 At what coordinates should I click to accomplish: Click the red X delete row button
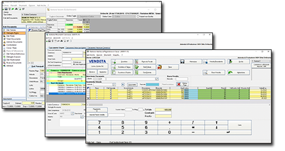pyautogui.click(x=182, y=84)
